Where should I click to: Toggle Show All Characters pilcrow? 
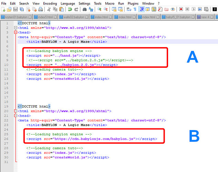point(135,9)
